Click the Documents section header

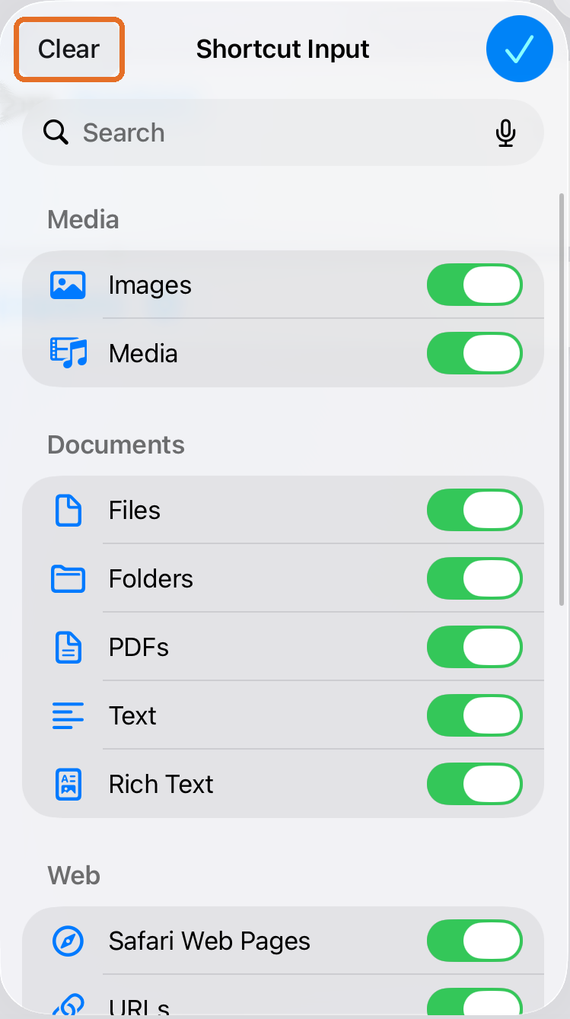[116, 444]
